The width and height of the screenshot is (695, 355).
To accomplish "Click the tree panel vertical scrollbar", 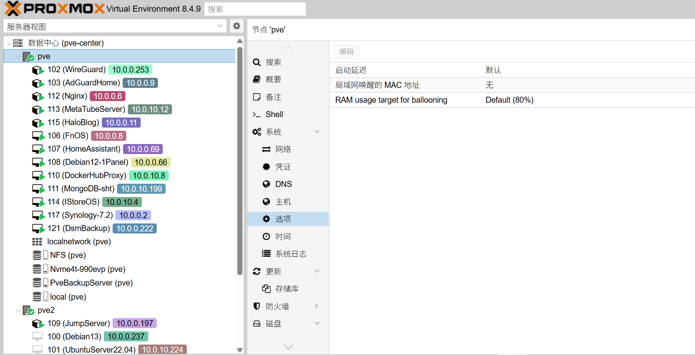I will pyautogui.click(x=240, y=160).
